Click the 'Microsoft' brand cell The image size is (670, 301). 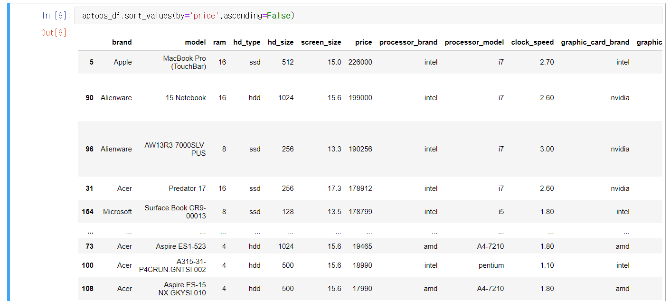click(x=118, y=212)
